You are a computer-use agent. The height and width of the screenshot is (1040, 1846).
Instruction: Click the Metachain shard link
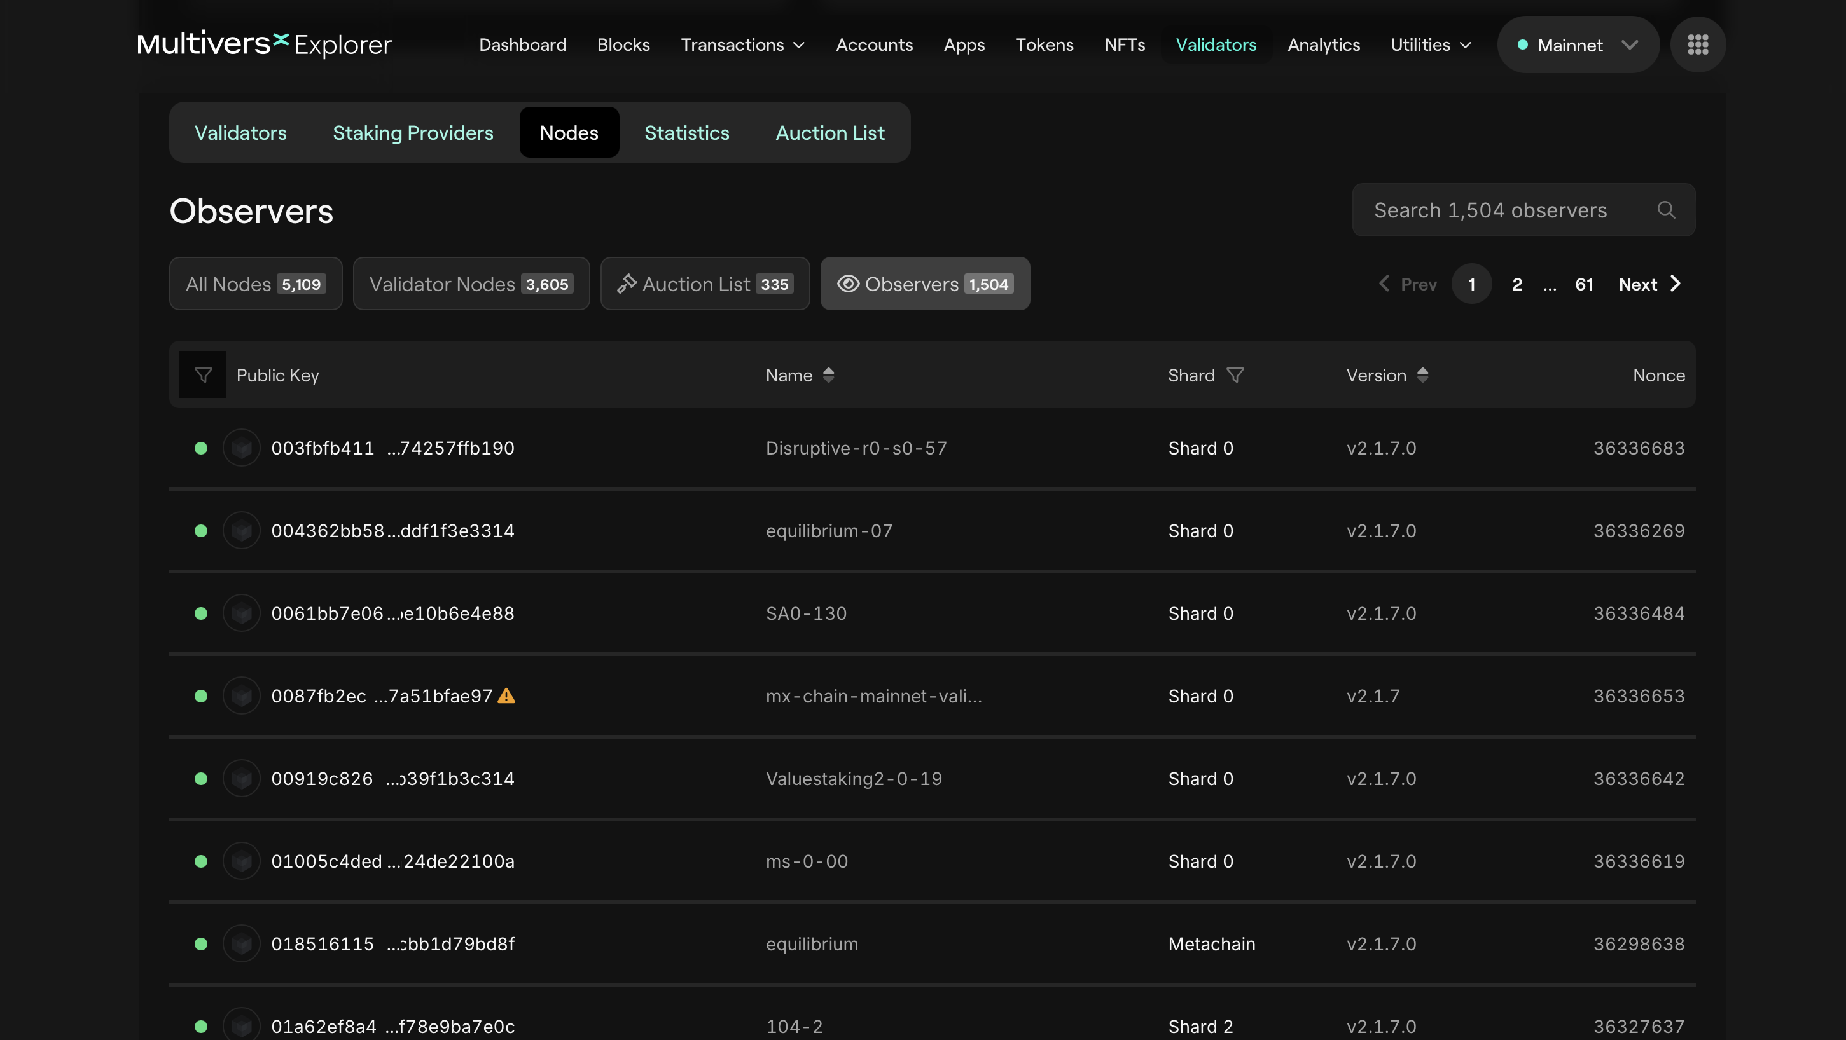tap(1211, 944)
